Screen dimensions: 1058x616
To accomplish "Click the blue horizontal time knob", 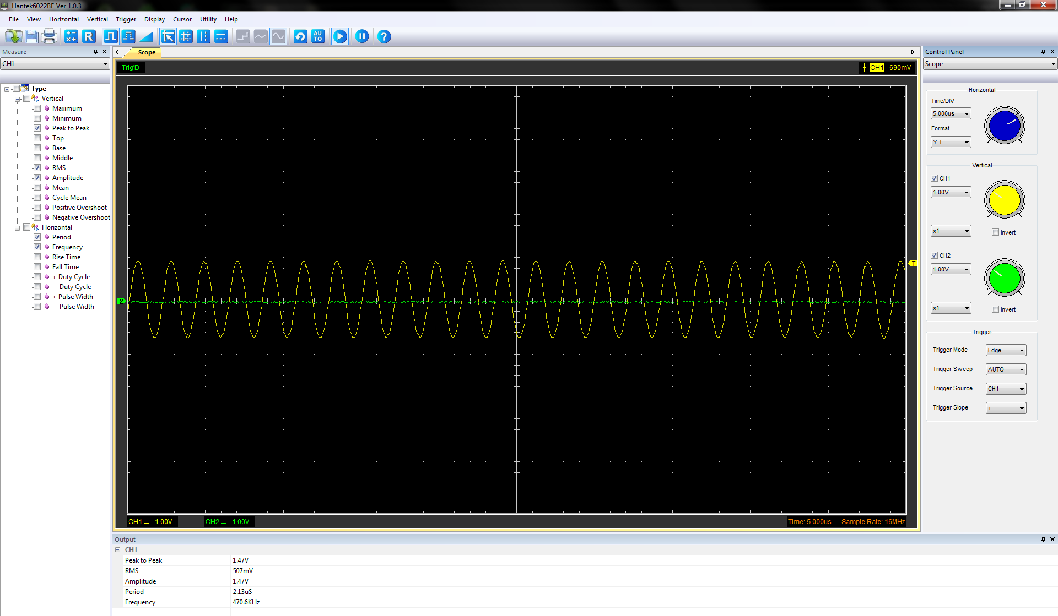I will pyautogui.click(x=1005, y=126).
